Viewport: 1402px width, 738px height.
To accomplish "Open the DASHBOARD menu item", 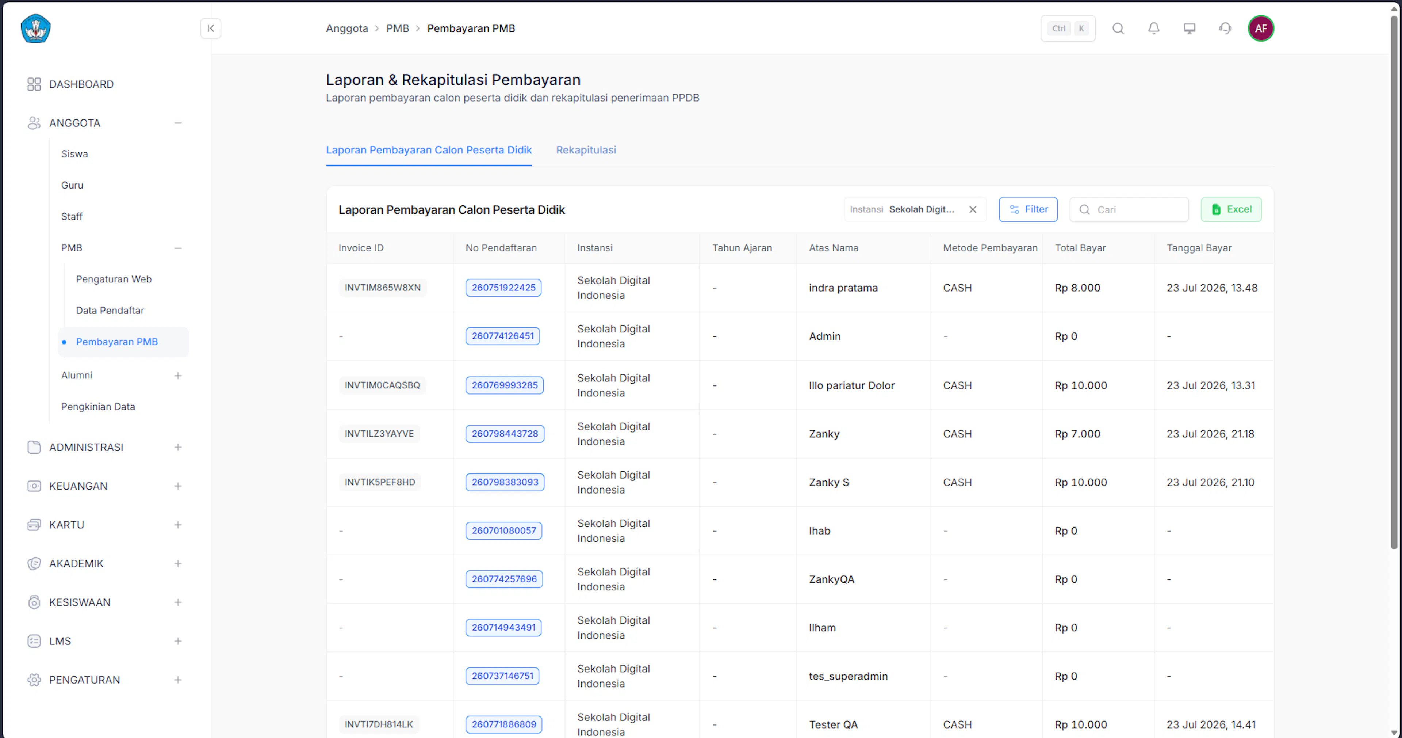I will 81,84.
